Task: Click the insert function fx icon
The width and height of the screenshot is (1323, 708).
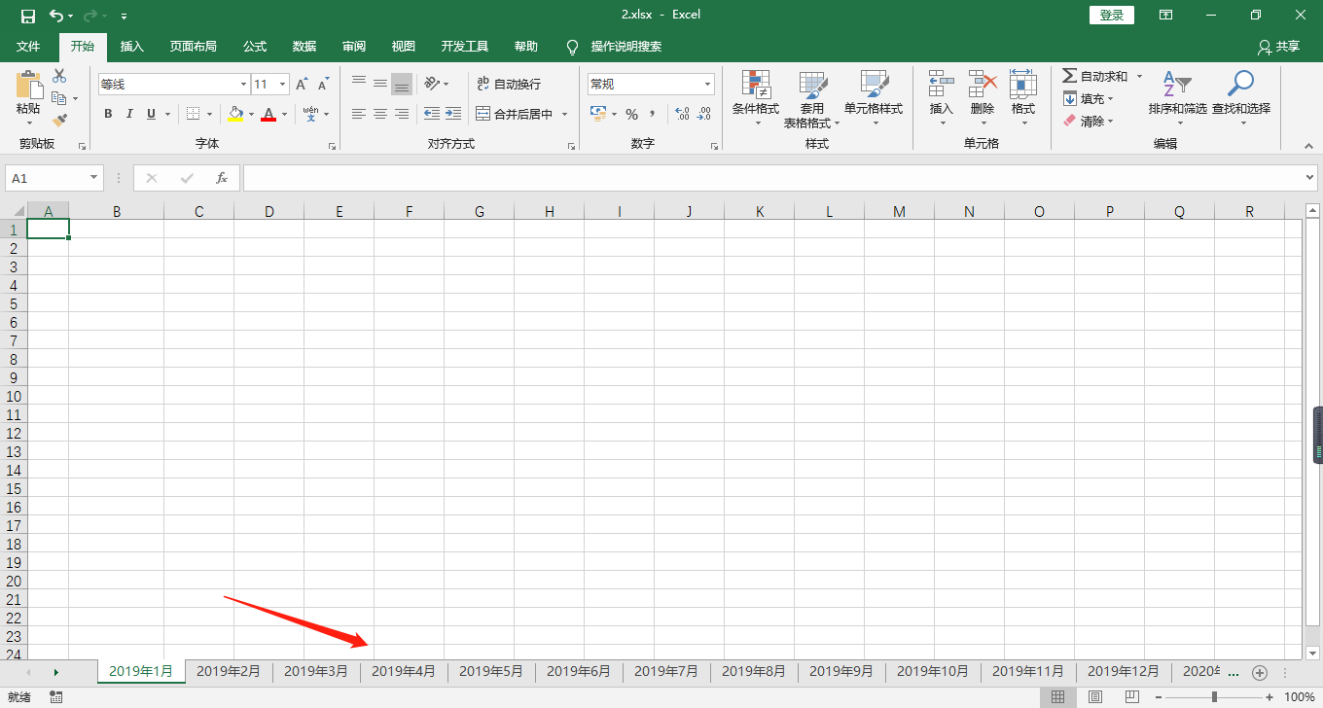Action: pos(222,178)
